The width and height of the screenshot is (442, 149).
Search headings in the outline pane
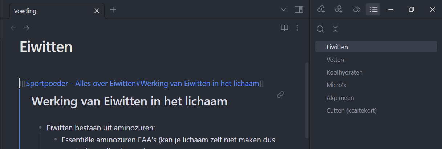[320, 29]
